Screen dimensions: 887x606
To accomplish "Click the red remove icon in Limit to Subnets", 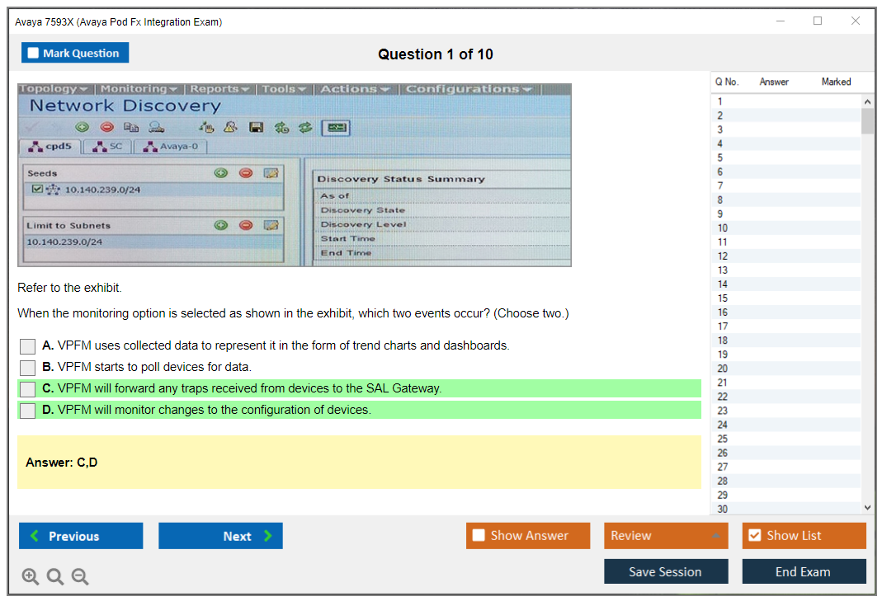I will 246,225.
